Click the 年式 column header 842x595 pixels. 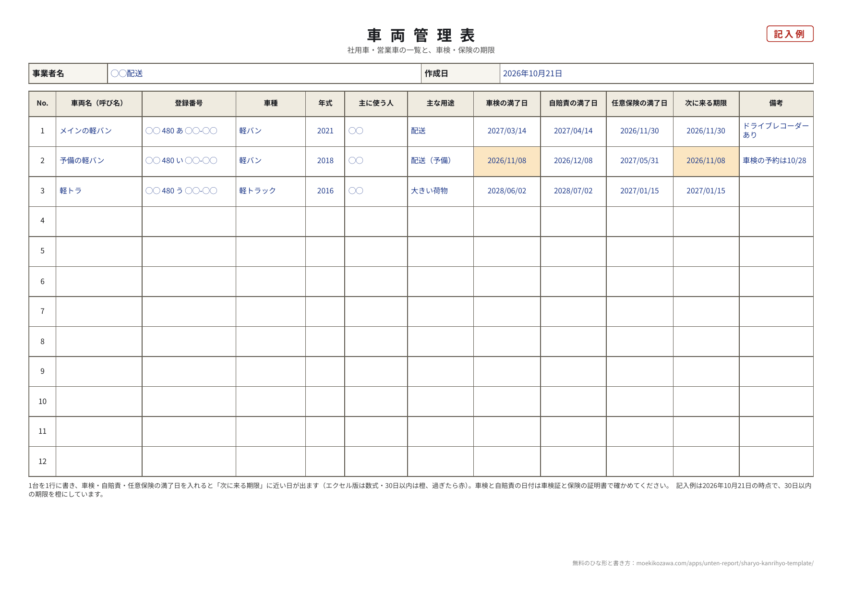(325, 103)
